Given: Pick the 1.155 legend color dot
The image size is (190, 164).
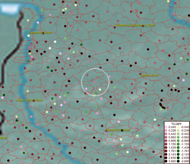Looking at the screenshot, I should pyautogui.click(x=166, y=144).
